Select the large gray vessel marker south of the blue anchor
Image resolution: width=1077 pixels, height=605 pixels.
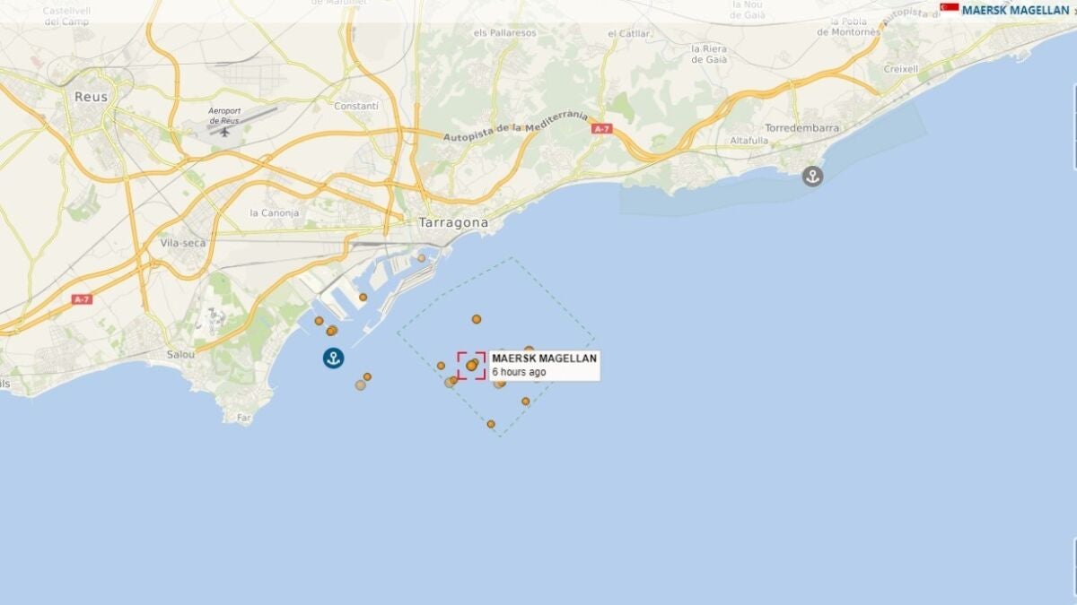[361, 385]
